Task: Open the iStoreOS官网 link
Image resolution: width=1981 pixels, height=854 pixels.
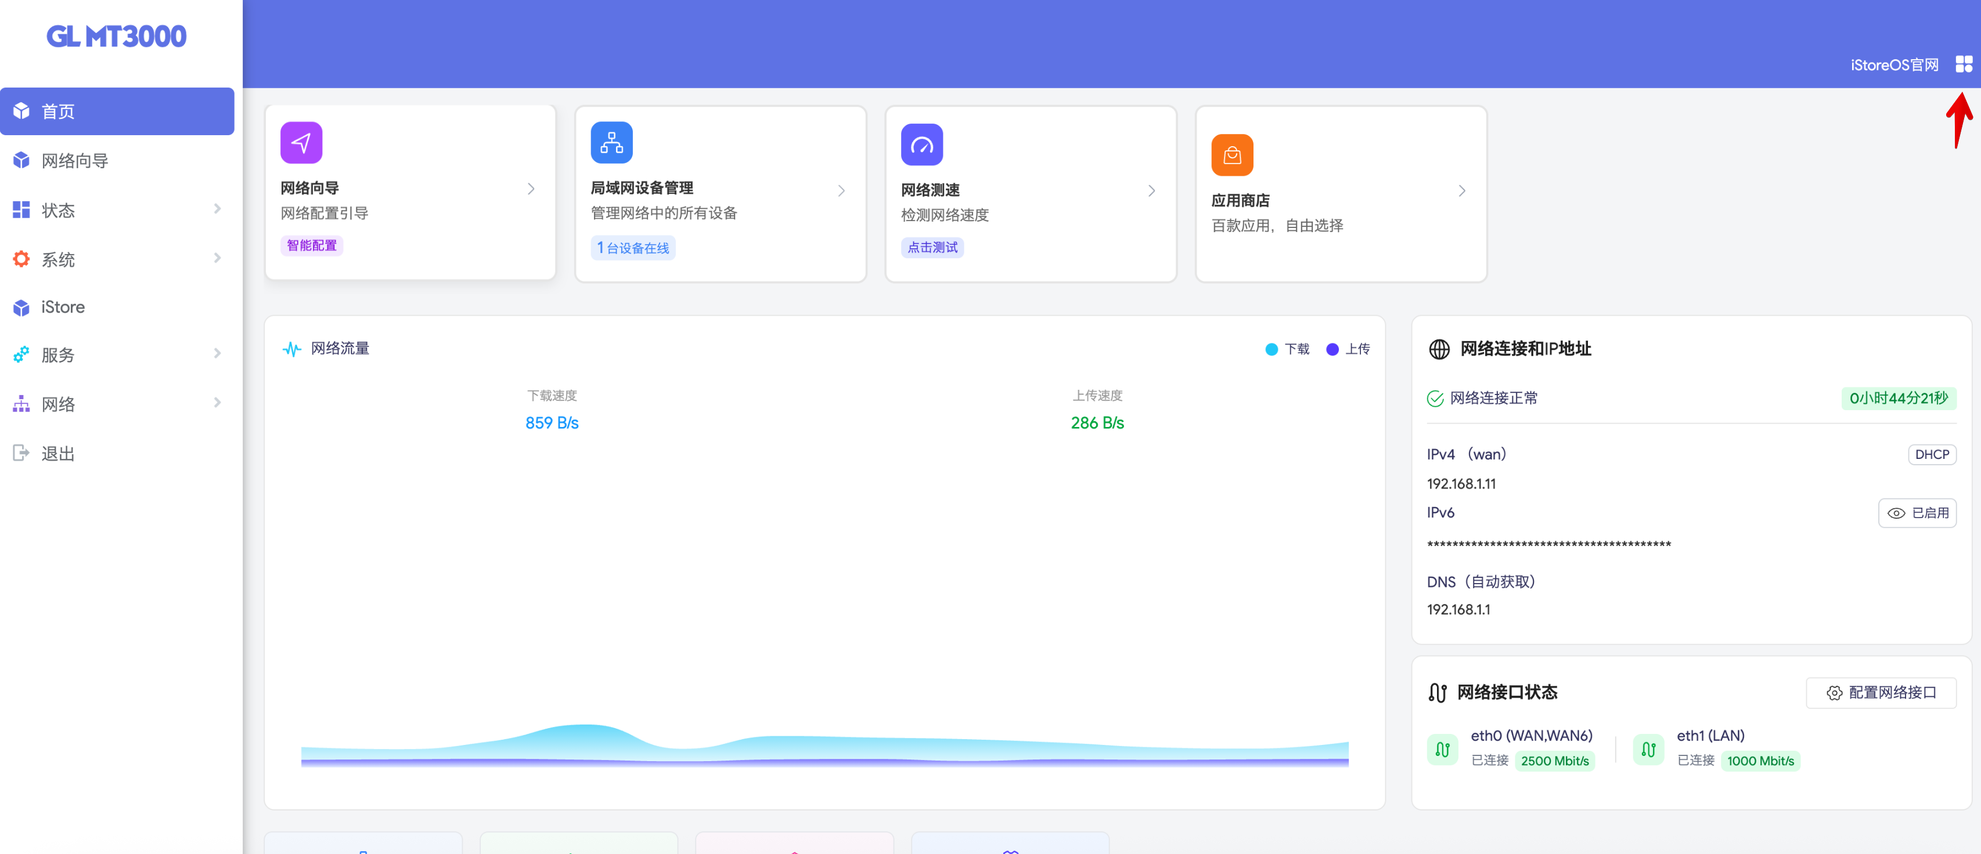Action: tap(1894, 64)
